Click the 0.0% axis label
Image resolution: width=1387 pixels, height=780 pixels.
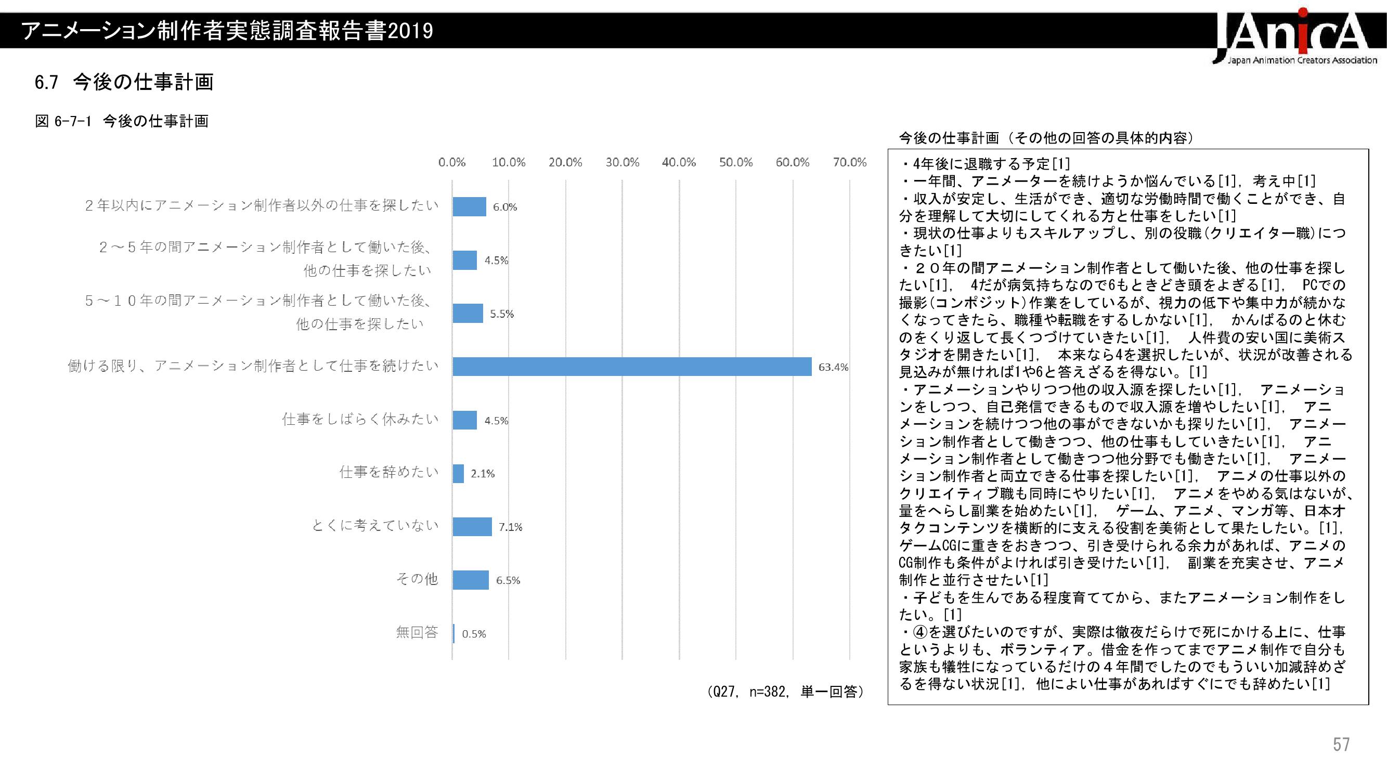(x=452, y=163)
